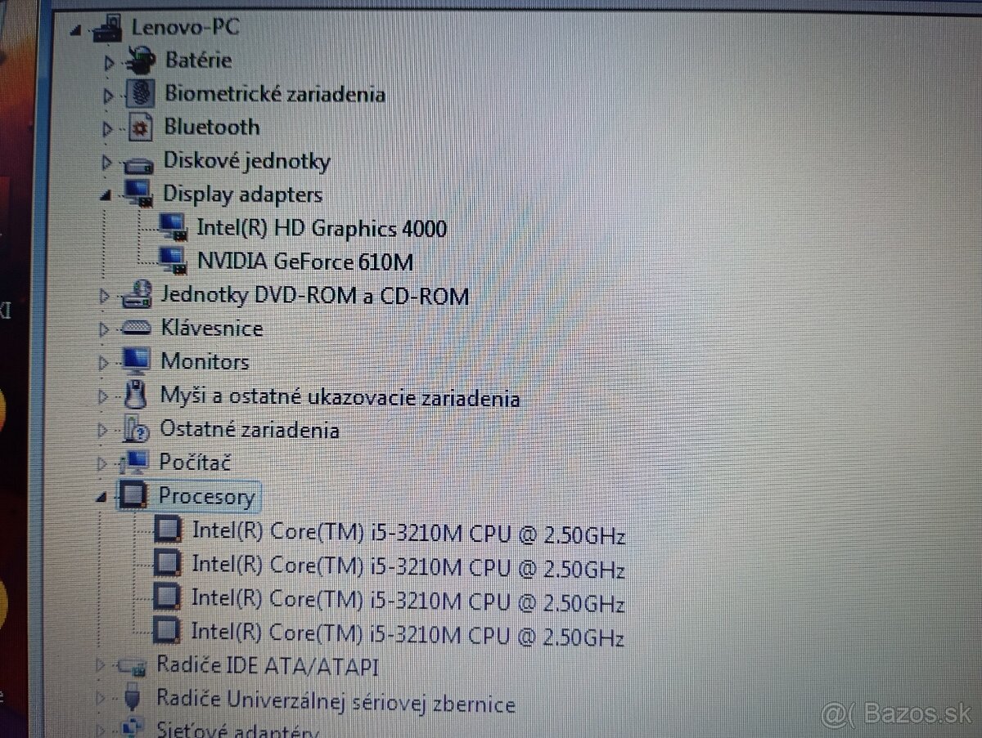The width and height of the screenshot is (982, 738).
Task: Select third Intel Core i5-3210M CPU text
Action: click(408, 600)
